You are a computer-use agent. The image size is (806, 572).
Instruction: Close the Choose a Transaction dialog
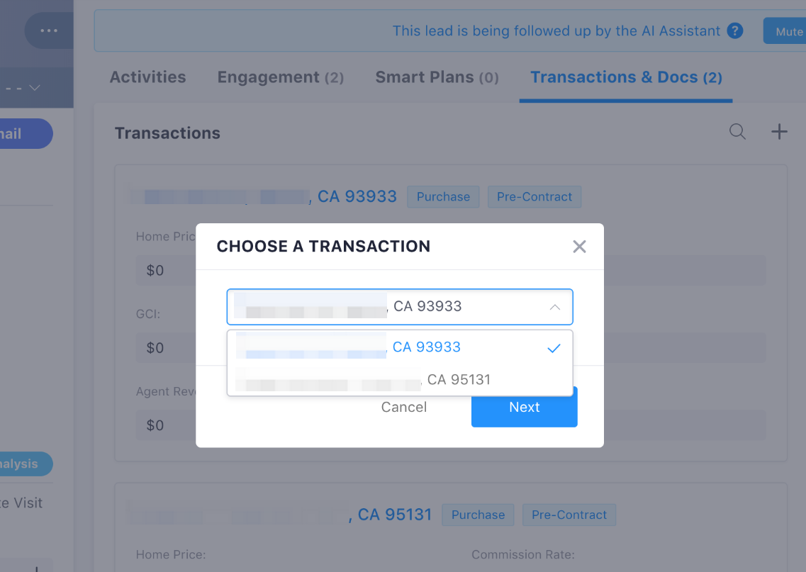click(x=579, y=246)
